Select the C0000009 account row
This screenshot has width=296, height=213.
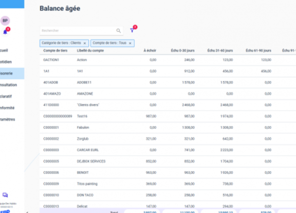168,184
